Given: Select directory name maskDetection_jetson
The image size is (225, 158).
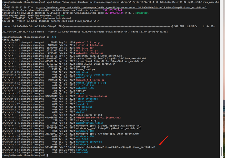Looking at the screenshot, I should tap(90, 123).
